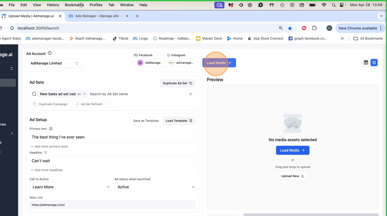This screenshot has height=216, width=387.
Task: Click the Wi-Fi status icon
Action: tap(324, 5)
